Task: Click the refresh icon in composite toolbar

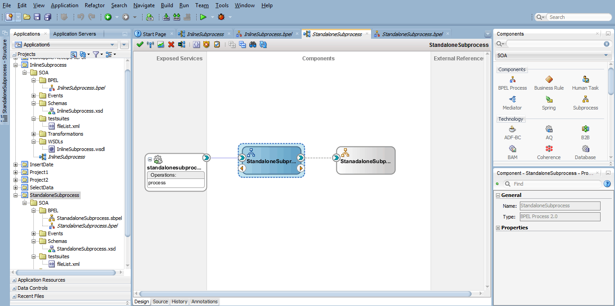Action: coord(263,44)
